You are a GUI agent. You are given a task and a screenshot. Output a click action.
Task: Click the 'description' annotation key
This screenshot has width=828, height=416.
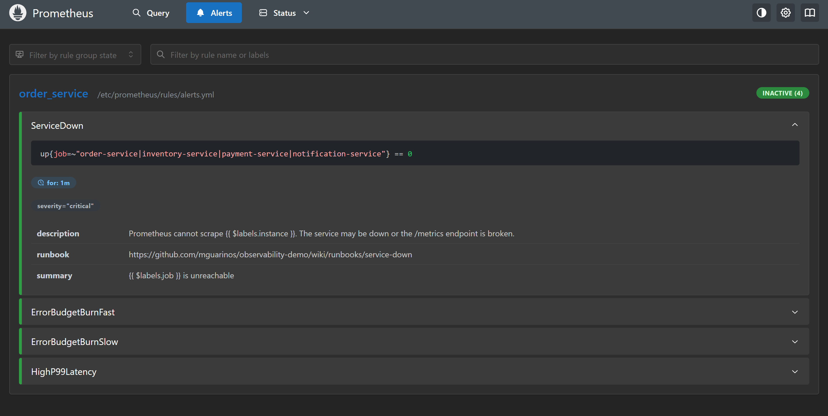58,233
